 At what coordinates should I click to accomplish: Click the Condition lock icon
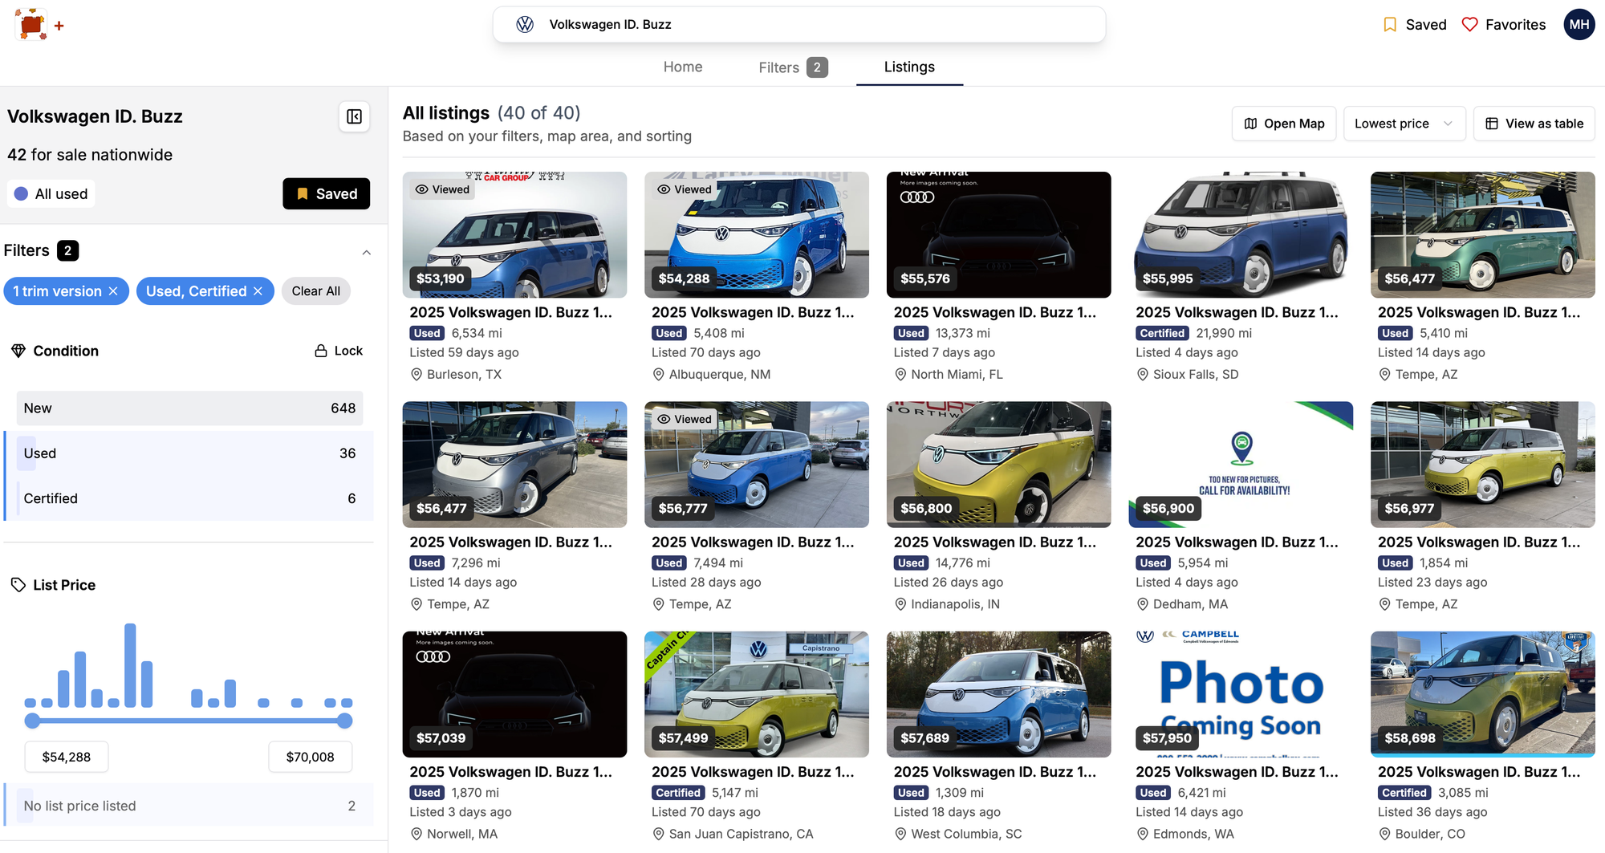click(321, 351)
